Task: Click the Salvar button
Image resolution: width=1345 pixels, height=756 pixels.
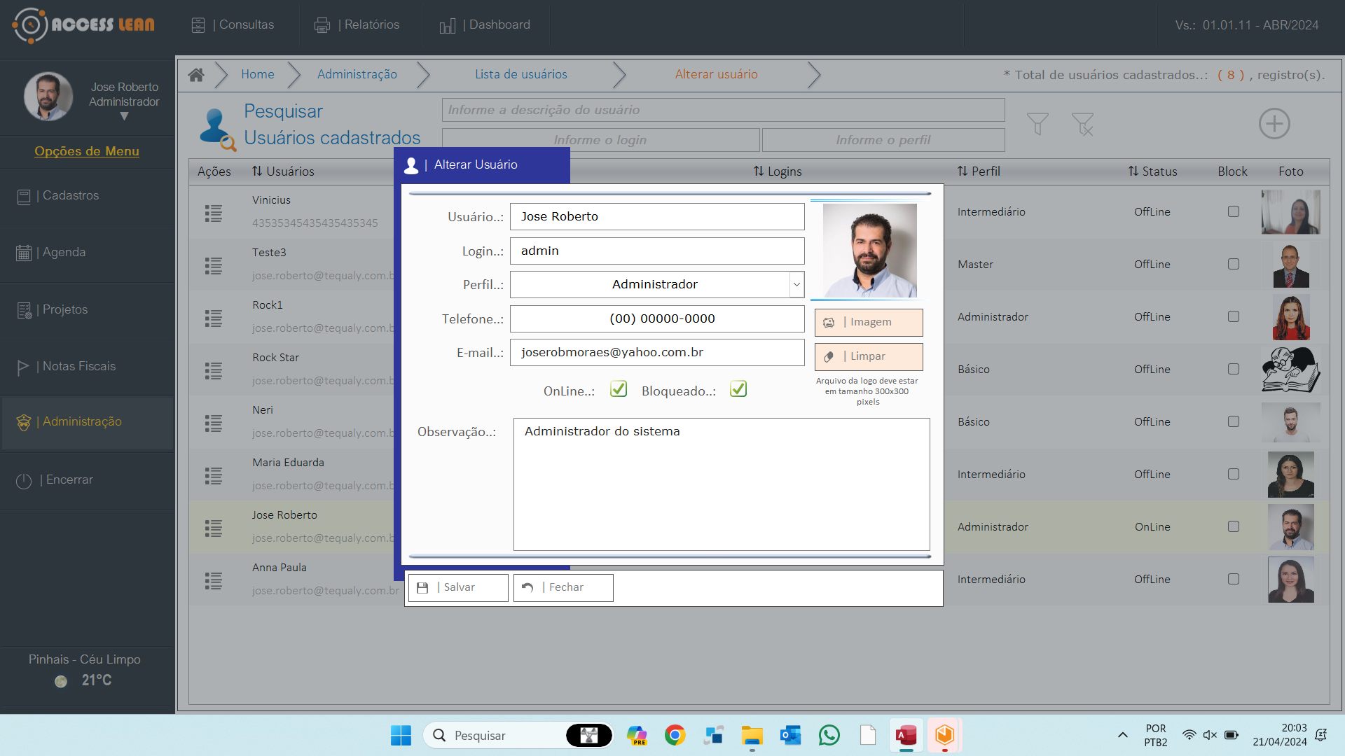Action: (x=458, y=587)
